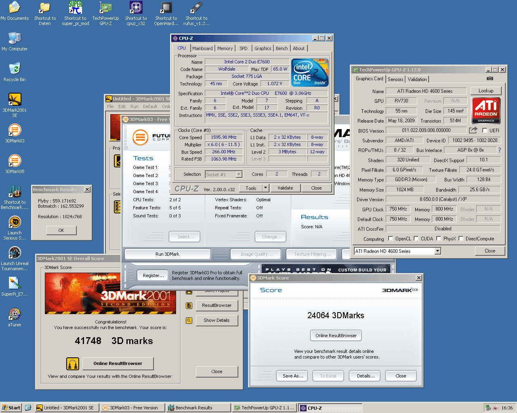This screenshot has width=517, height=413.
Task: Click OK in Benchmark Results dialog
Action: click(x=61, y=230)
